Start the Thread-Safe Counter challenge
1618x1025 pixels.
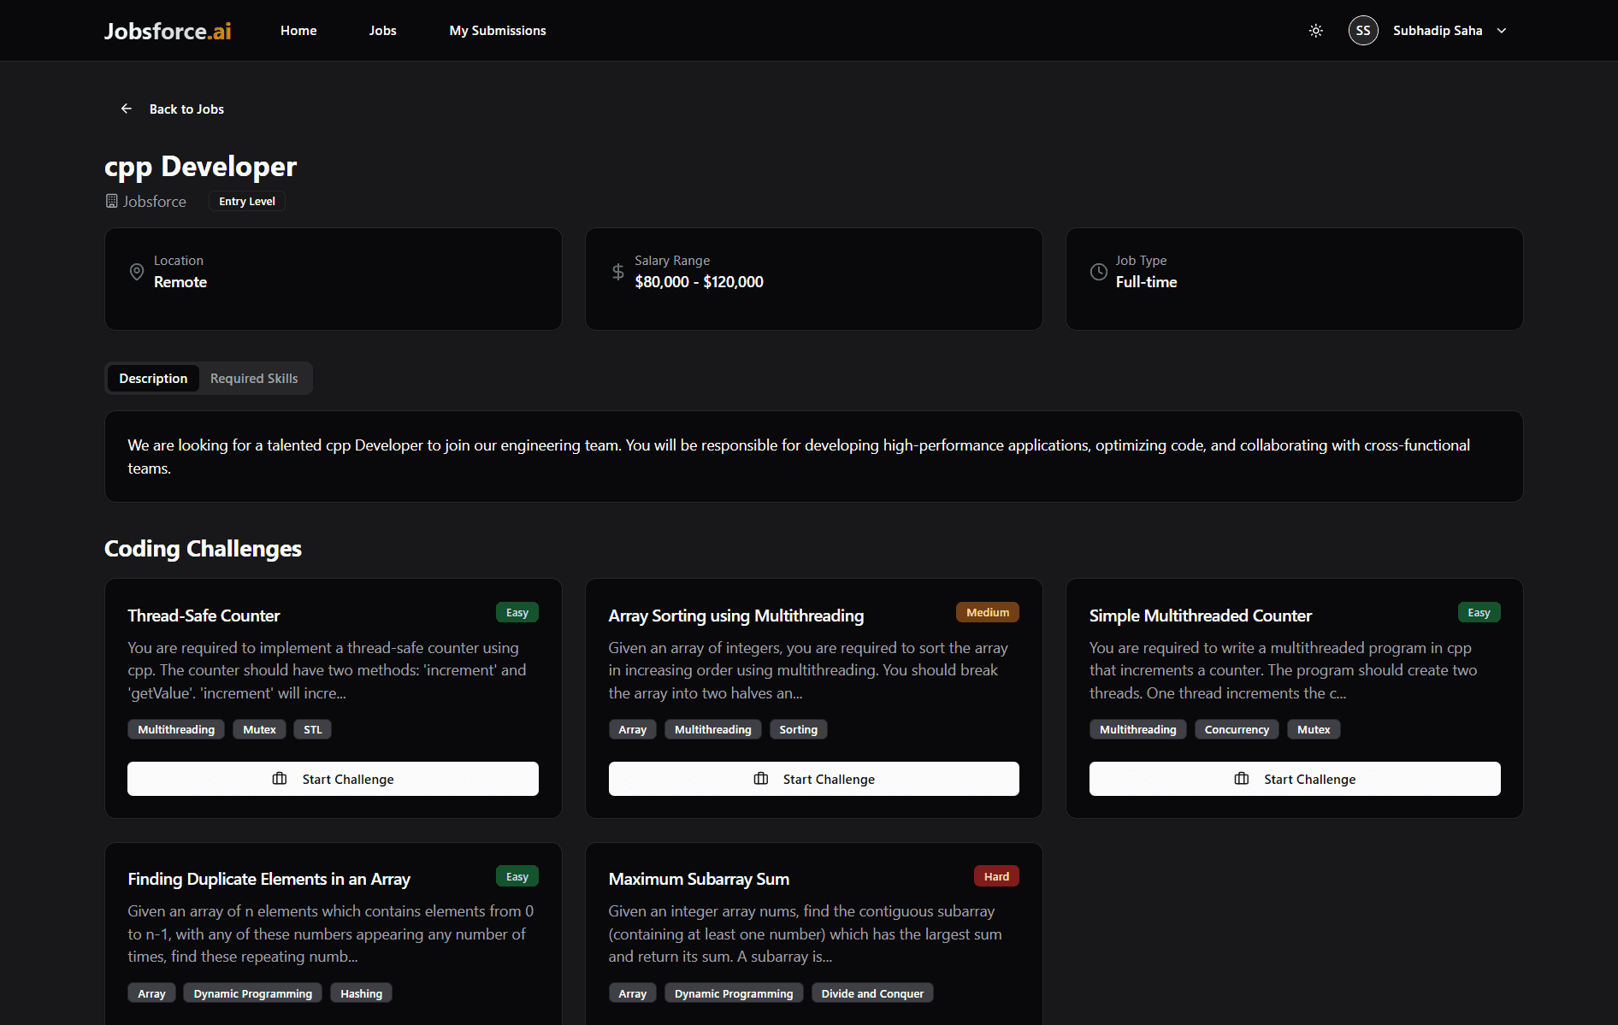(x=333, y=779)
